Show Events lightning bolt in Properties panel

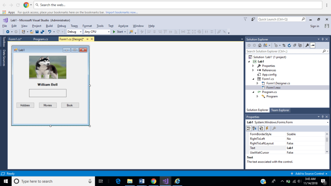click(x=267, y=128)
